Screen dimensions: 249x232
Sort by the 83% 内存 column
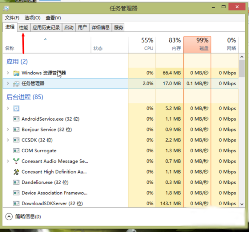170,45
